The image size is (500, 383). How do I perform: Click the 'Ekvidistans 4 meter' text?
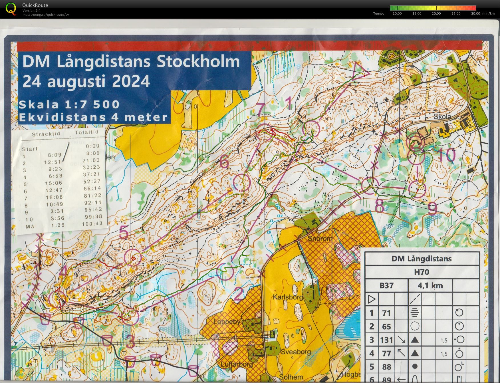93,117
